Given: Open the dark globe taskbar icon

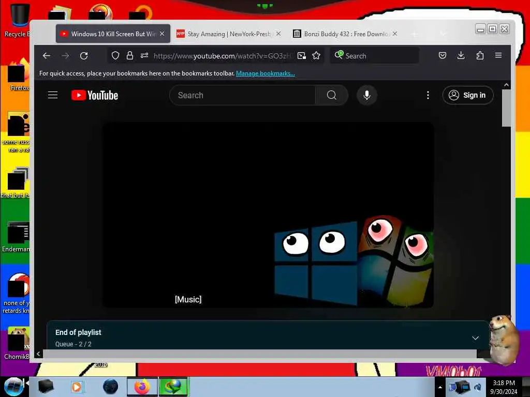Looking at the screenshot, I should [x=111, y=387].
